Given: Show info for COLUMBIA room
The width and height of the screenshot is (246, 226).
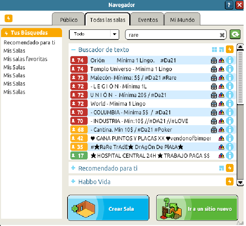Looking at the screenshot, I should (230, 112).
